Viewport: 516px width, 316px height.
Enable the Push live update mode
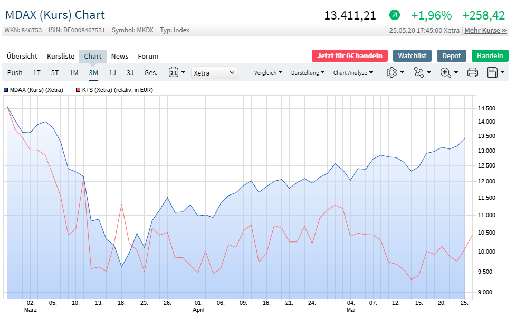point(15,72)
